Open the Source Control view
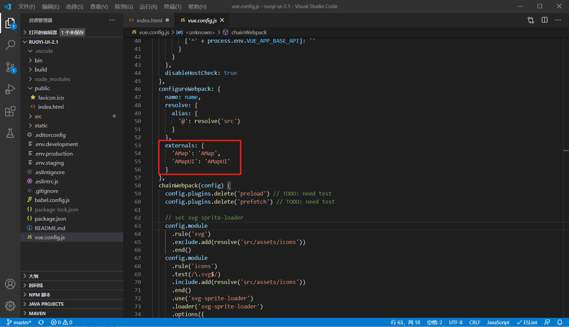The image size is (569, 327). click(x=10, y=67)
